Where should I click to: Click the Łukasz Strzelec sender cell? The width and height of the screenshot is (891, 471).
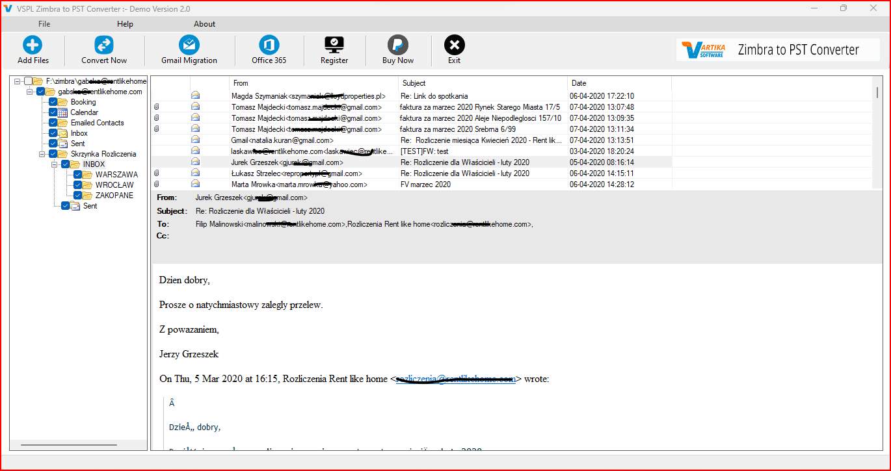pyautogui.click(x=313, y=173)
